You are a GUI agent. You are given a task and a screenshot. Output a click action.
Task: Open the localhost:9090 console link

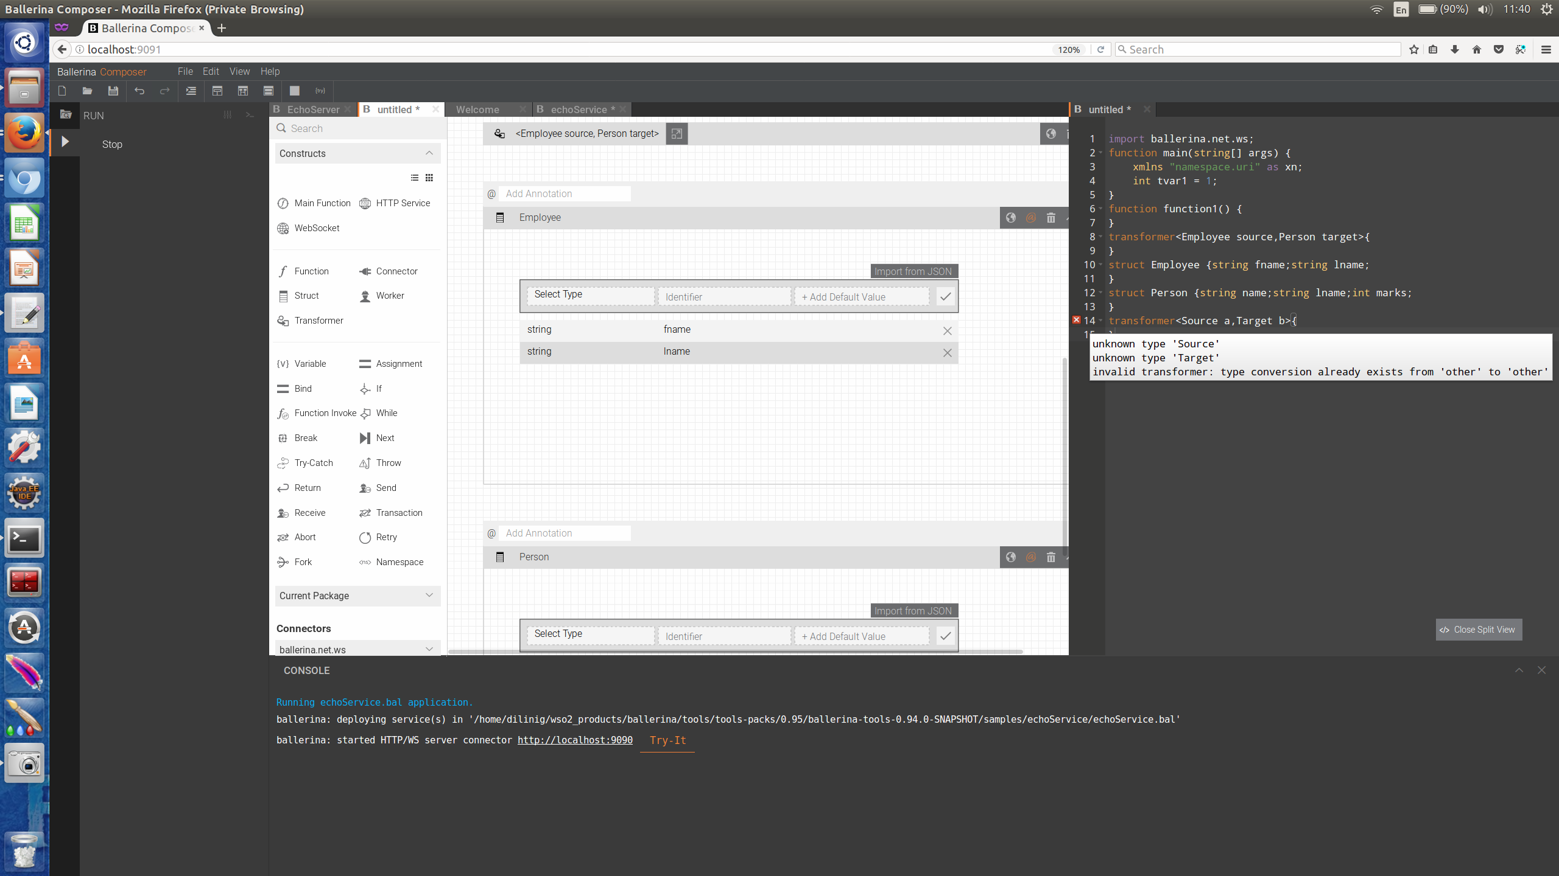click(574, 740)
